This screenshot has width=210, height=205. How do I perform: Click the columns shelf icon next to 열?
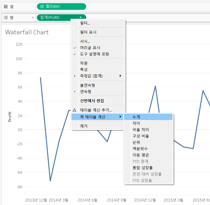coord(6,6)
